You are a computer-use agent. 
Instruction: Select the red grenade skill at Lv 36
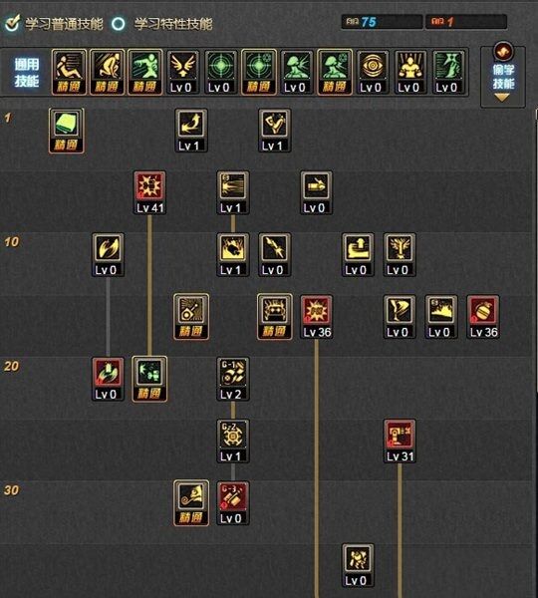483,317
